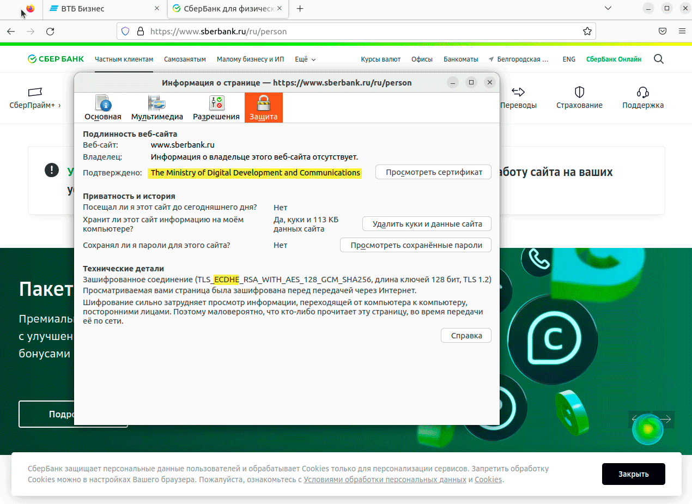Image resolution: width=692 pixels, height=504 pixels.
Task: Click Удалить куки и данные сайта button
Action: pos(427,224)
